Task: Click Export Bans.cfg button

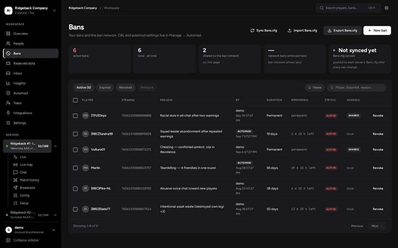Action: click(x=342, y=31)
